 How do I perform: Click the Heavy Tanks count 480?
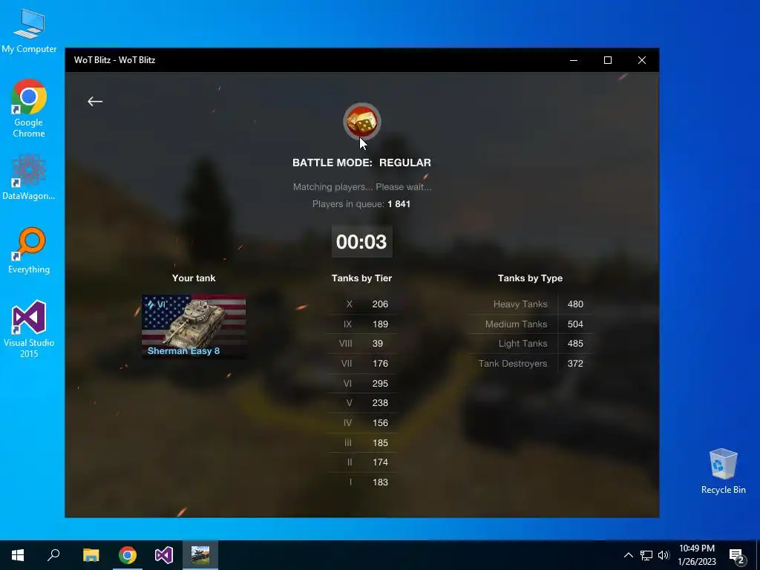click(575, 304)
